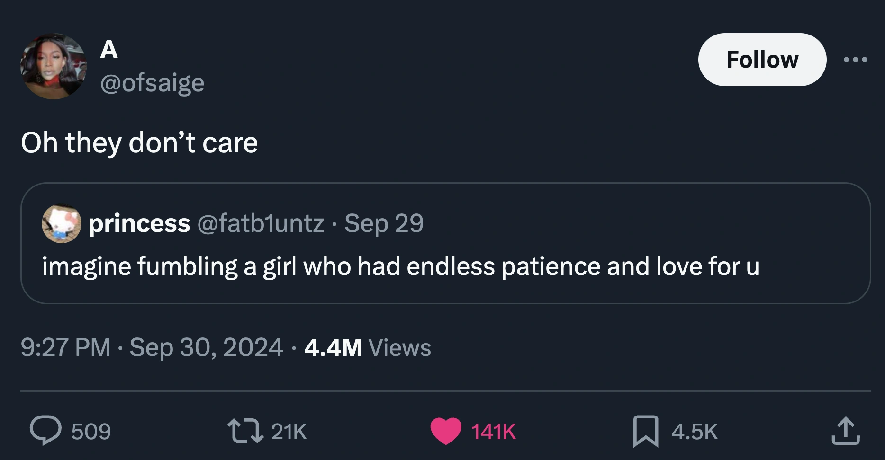View the 4.4M Views analytics
The image size is (885, 460).
[368, 347]
